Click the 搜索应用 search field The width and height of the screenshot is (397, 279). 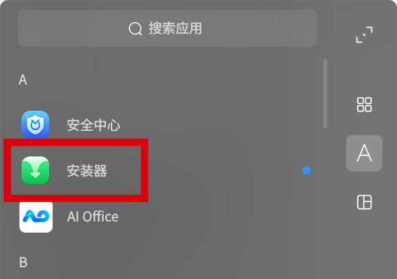168,28
